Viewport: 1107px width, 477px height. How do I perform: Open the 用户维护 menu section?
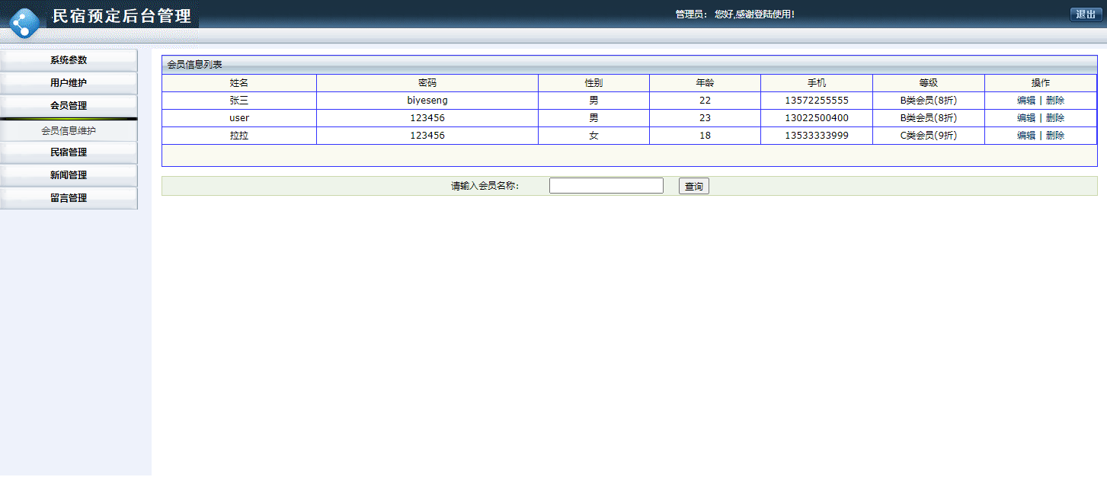tap(69, 84)
